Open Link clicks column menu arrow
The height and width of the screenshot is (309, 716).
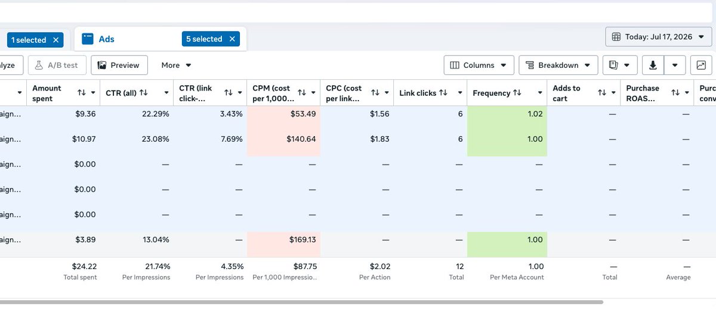(x=460, y=93)
